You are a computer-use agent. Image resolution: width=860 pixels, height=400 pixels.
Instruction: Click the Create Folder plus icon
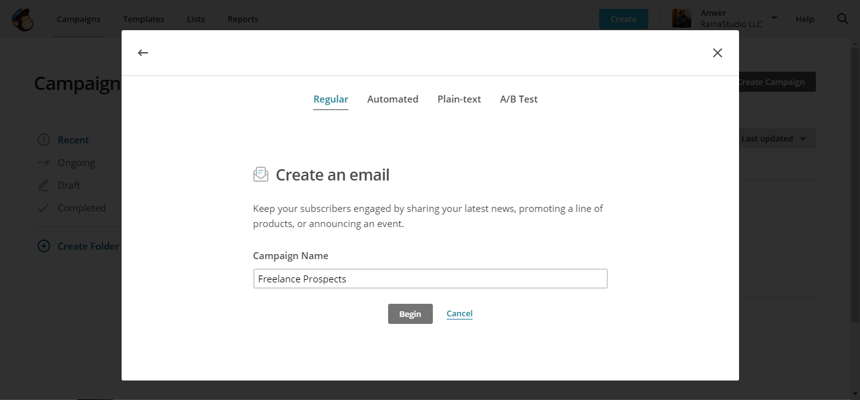[43, 246]
